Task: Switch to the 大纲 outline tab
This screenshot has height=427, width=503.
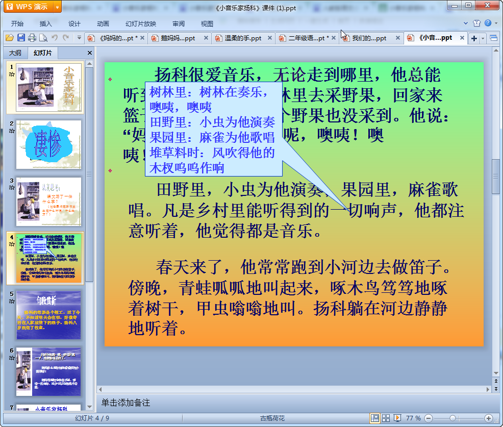Action: point(15,53)
